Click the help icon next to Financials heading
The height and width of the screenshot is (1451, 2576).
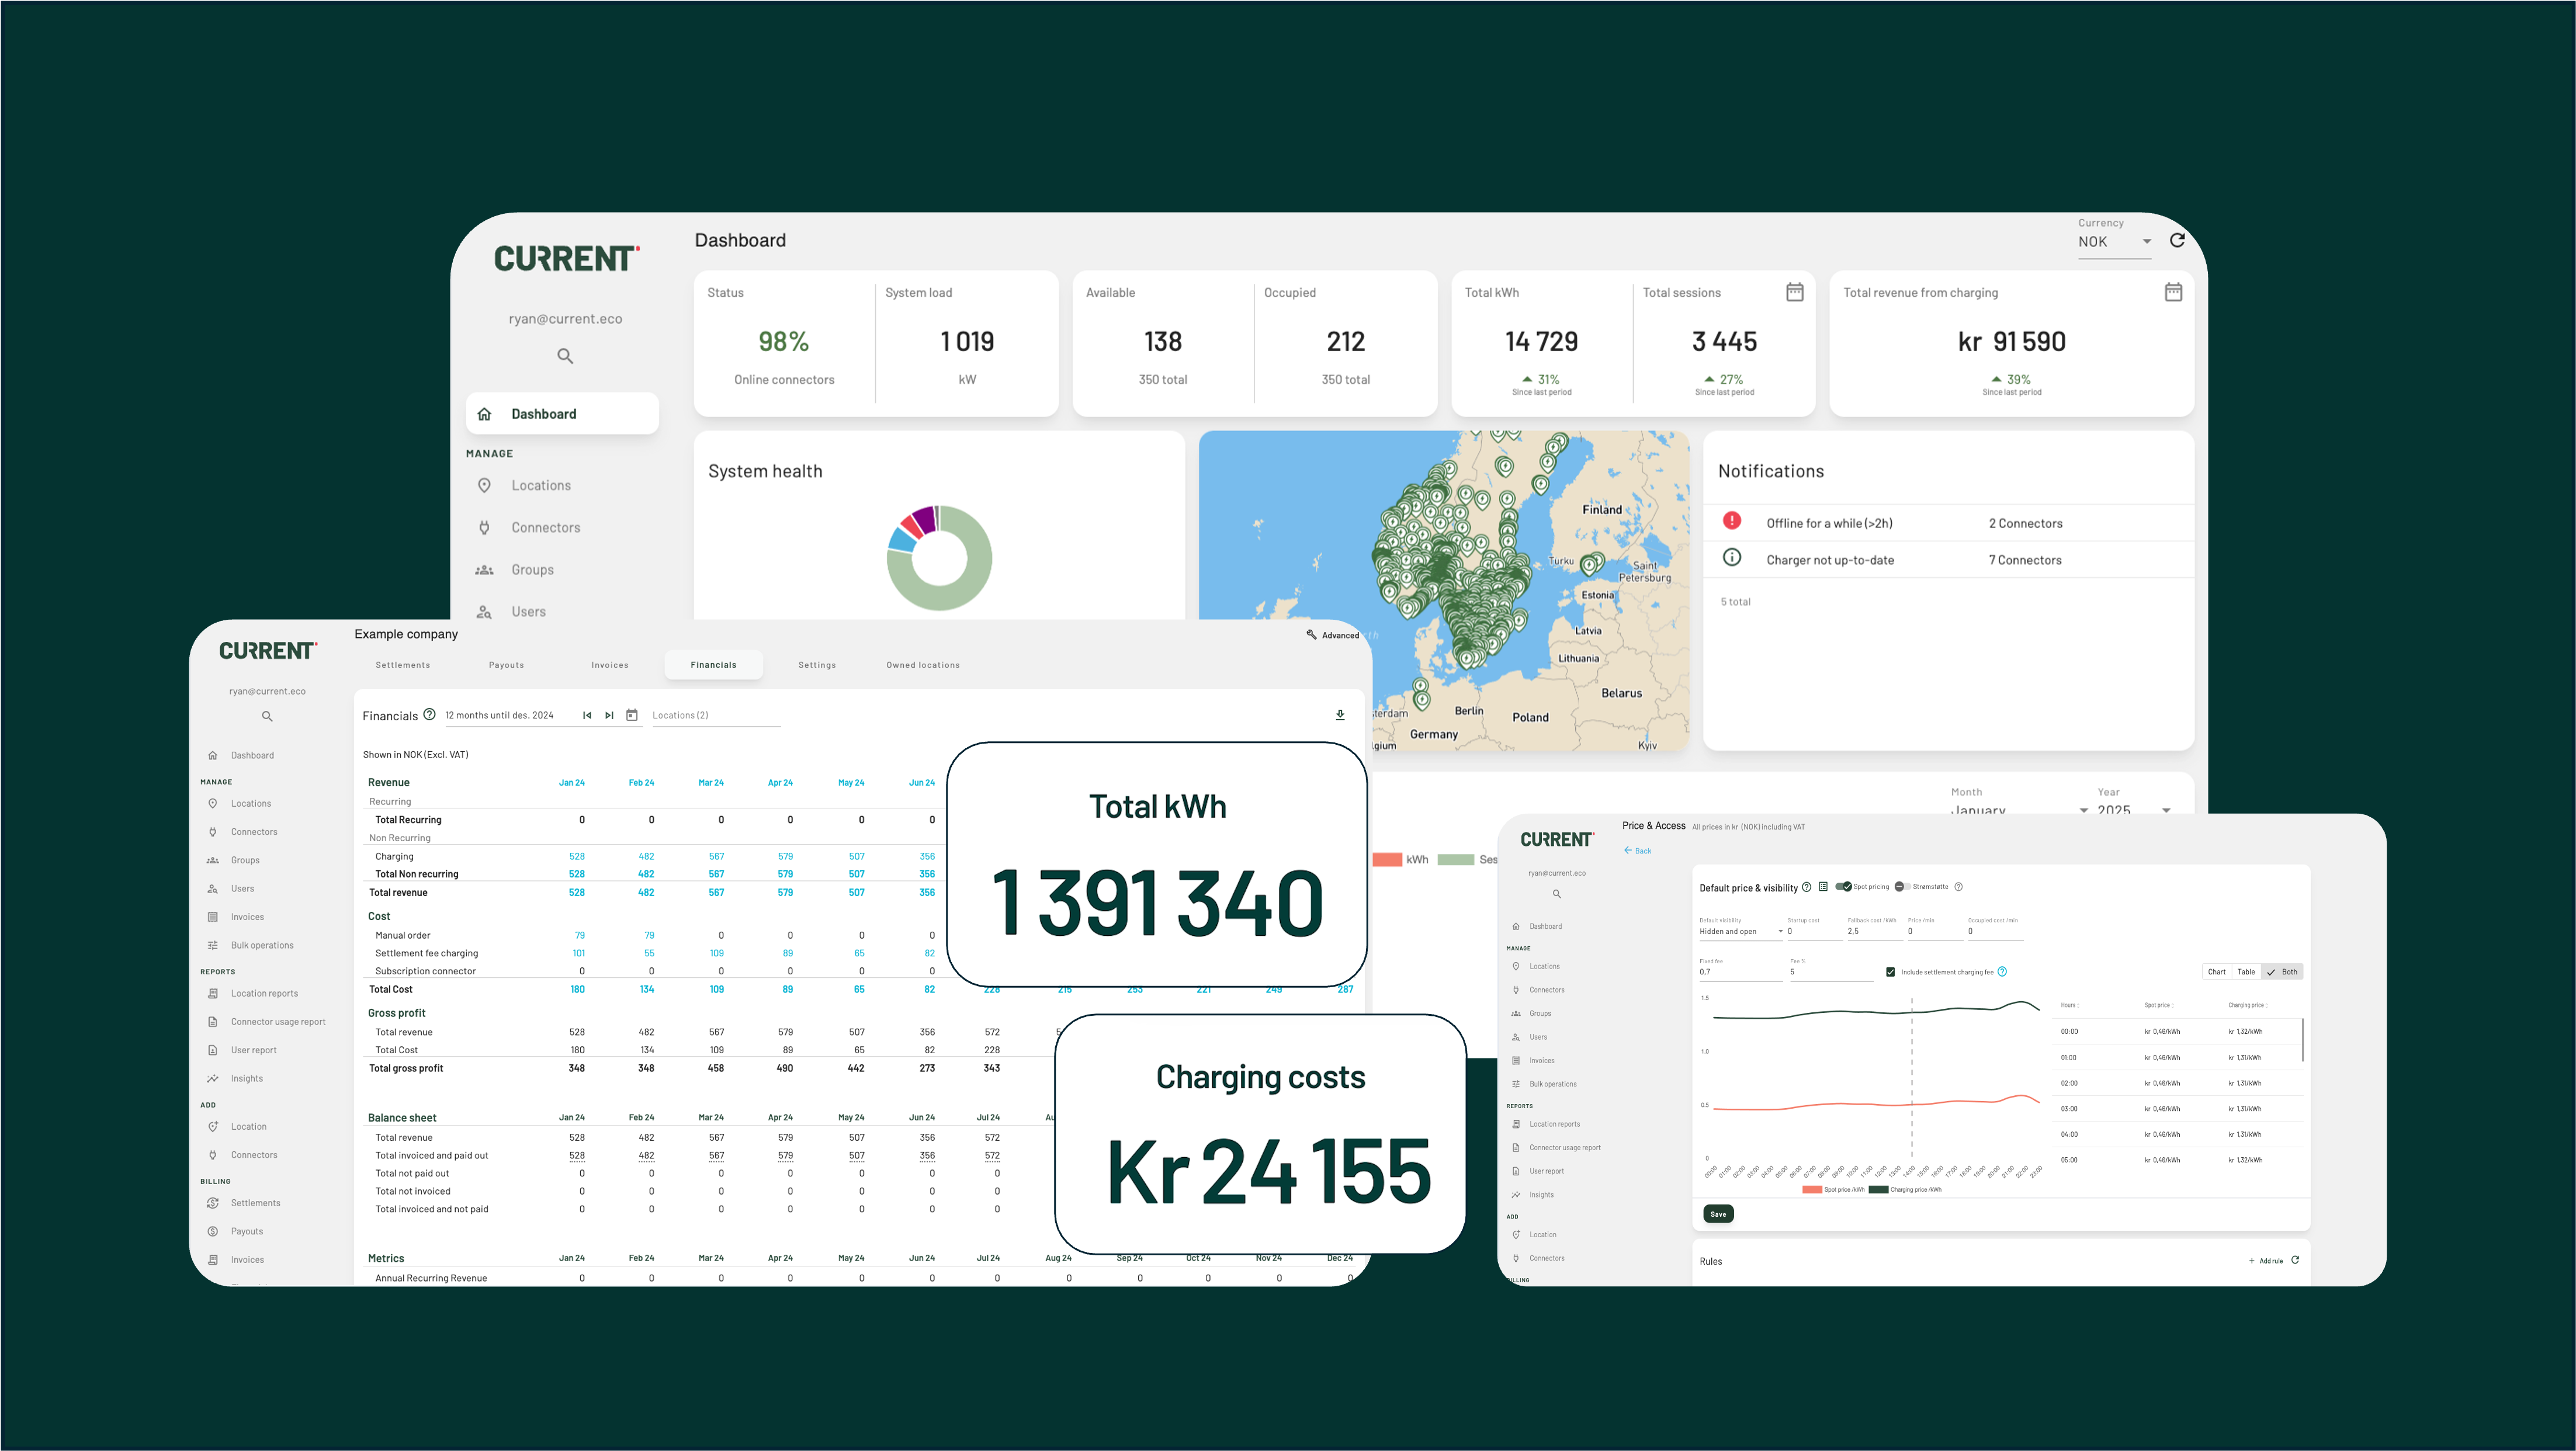pos(429,715)
